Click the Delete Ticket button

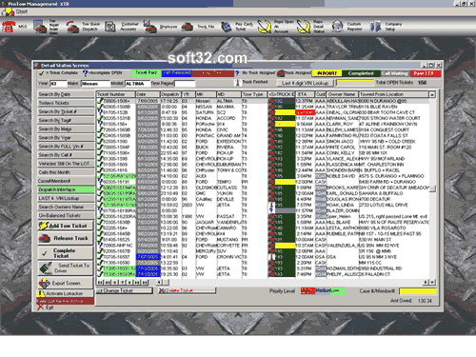(187, 290)
